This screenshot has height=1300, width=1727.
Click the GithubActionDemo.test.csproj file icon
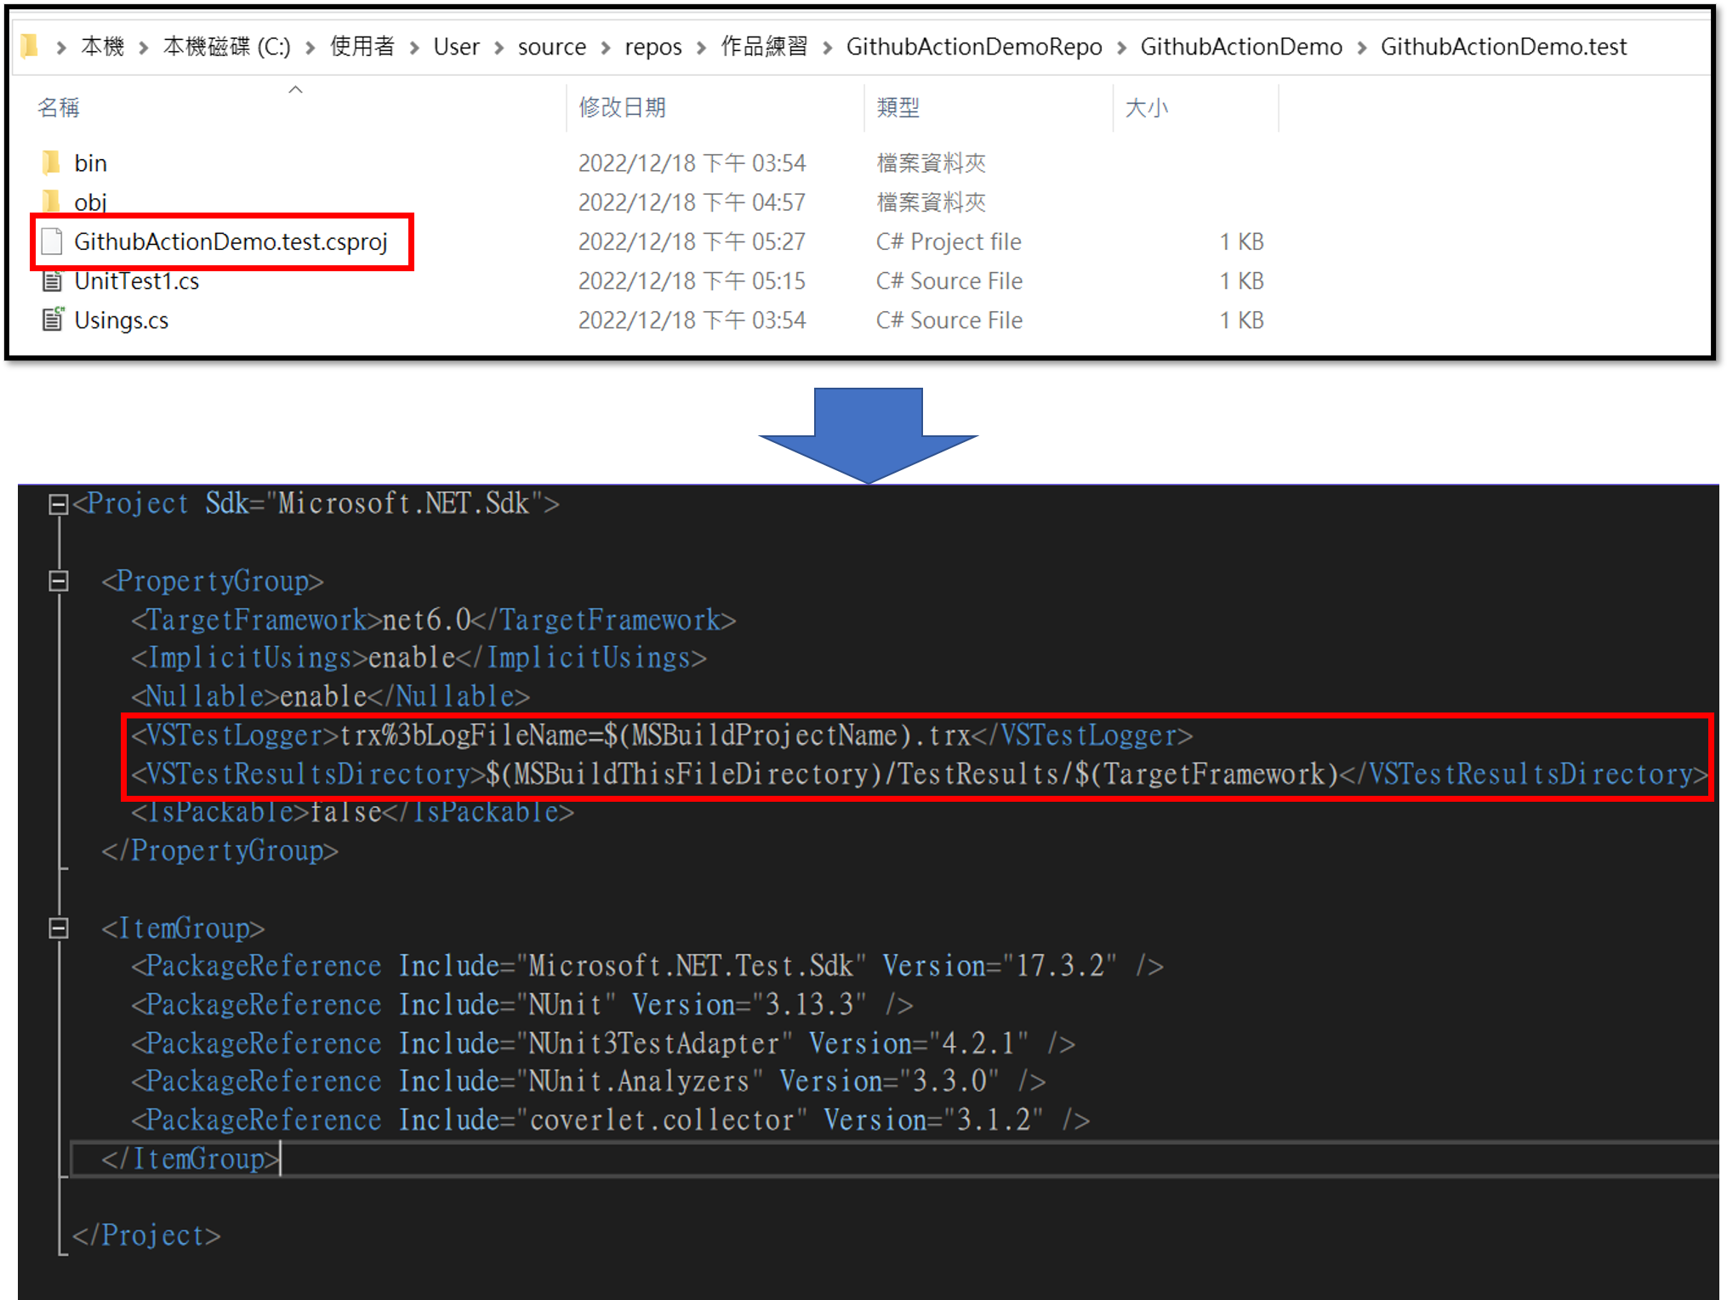(x=52, y=242)
